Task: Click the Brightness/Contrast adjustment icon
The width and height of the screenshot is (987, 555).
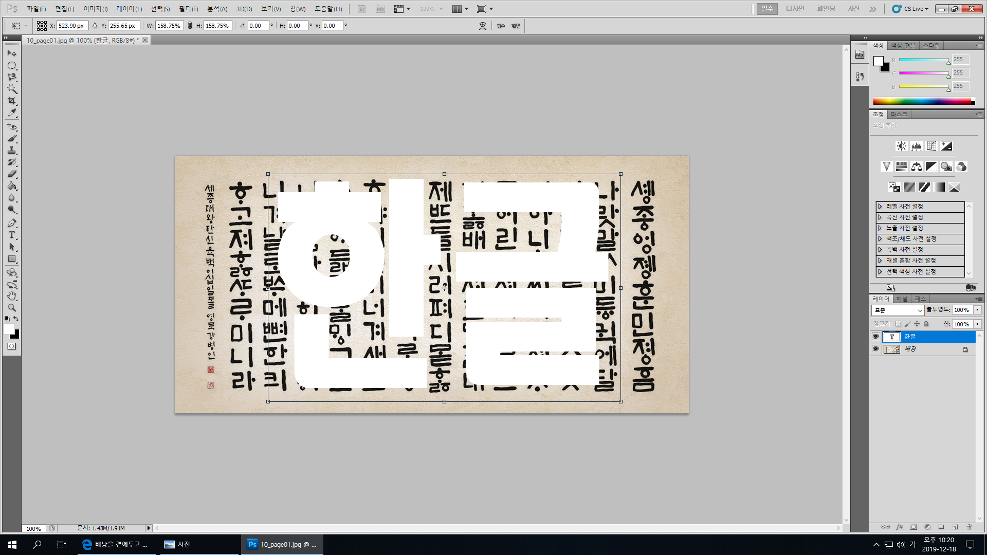Action: [901, 146]
